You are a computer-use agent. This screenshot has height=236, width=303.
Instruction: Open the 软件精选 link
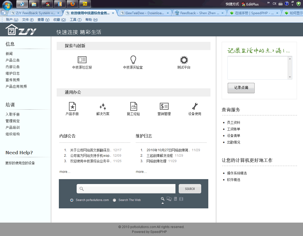(x=233, y=180)
